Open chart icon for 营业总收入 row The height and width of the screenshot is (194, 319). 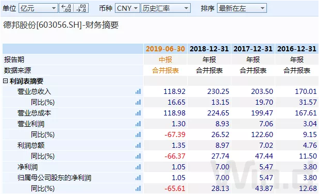pos(138,91)
